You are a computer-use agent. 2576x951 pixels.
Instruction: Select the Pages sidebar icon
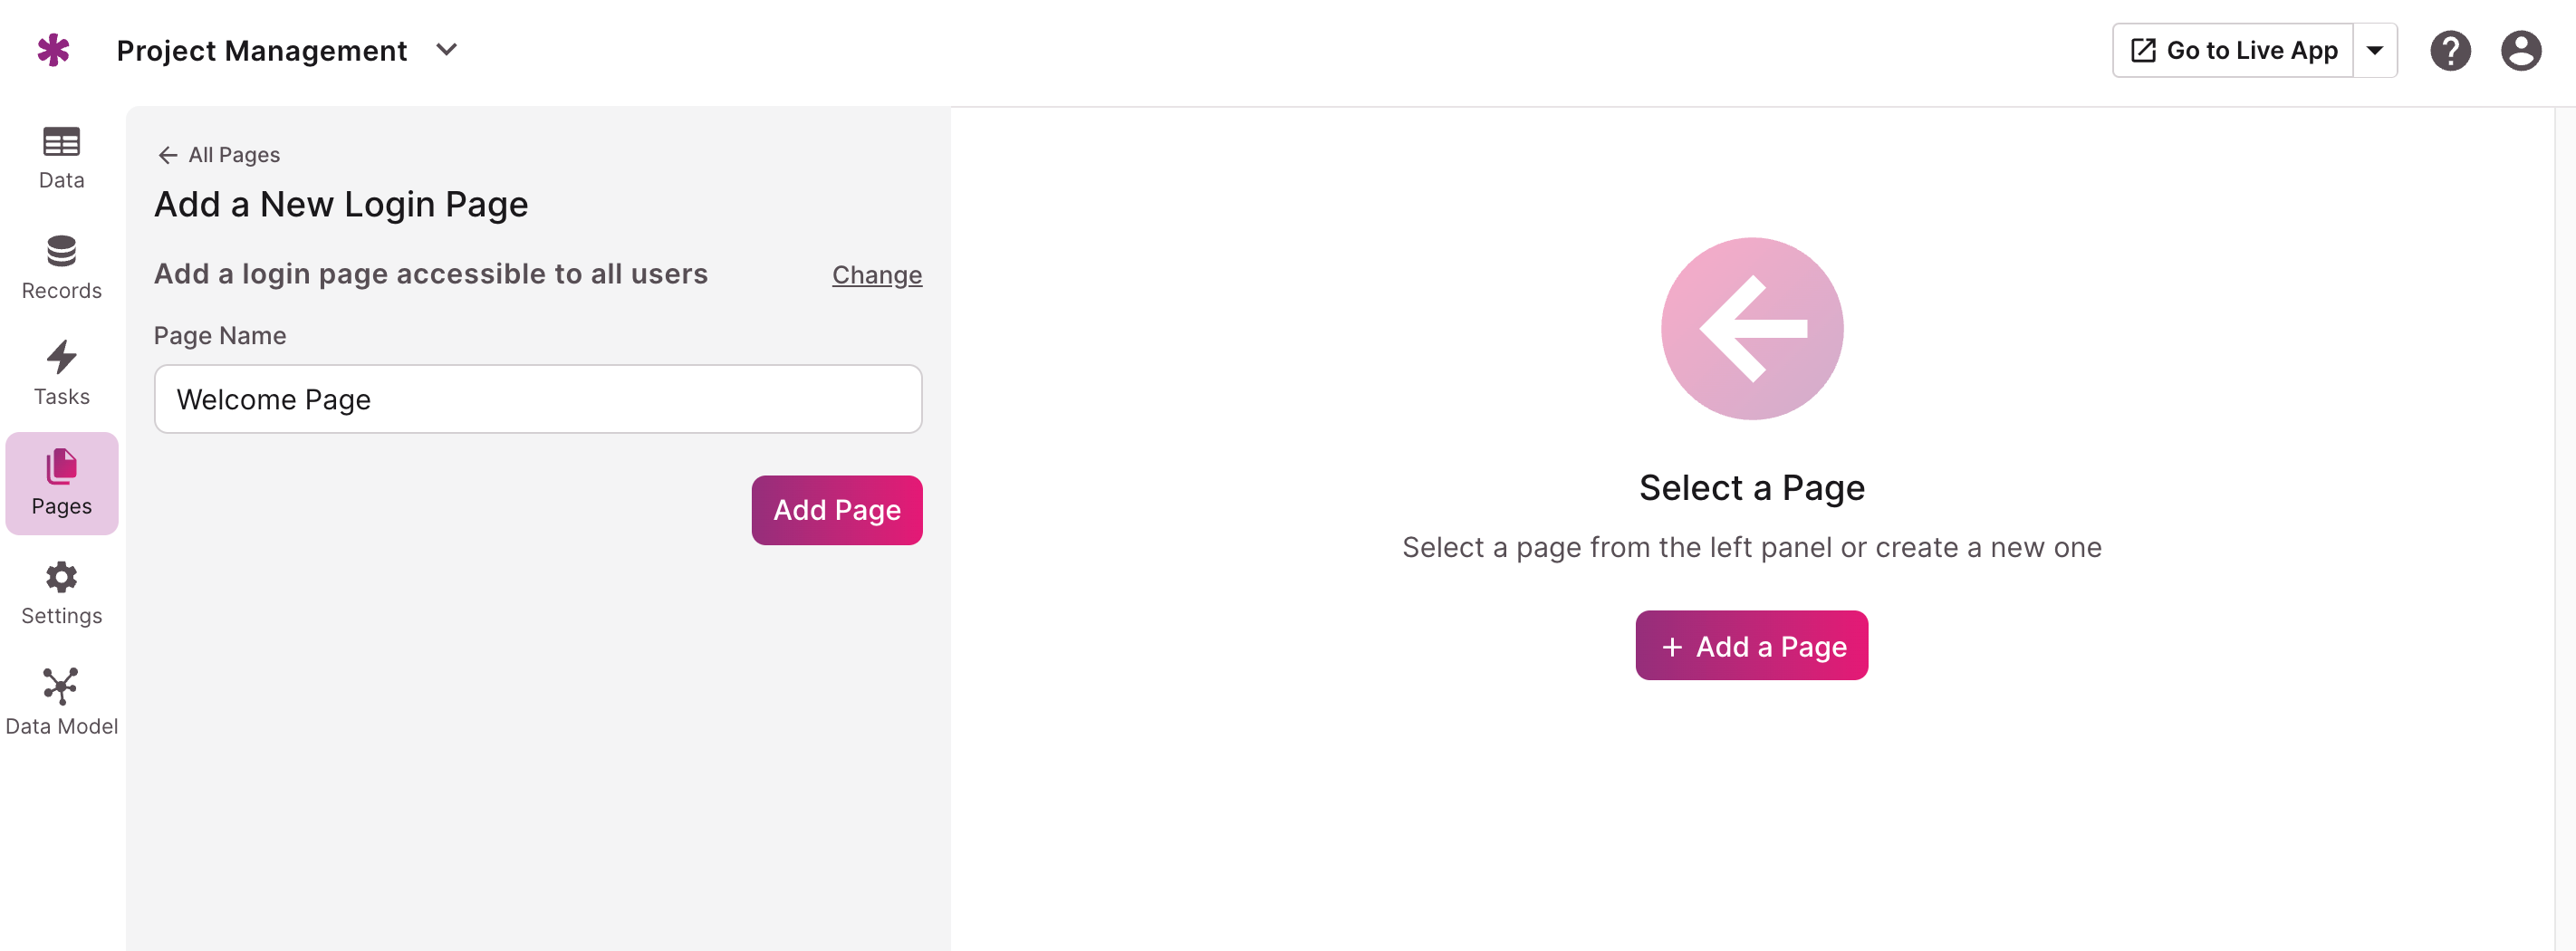pyautogui.click(x=61, y=482)
